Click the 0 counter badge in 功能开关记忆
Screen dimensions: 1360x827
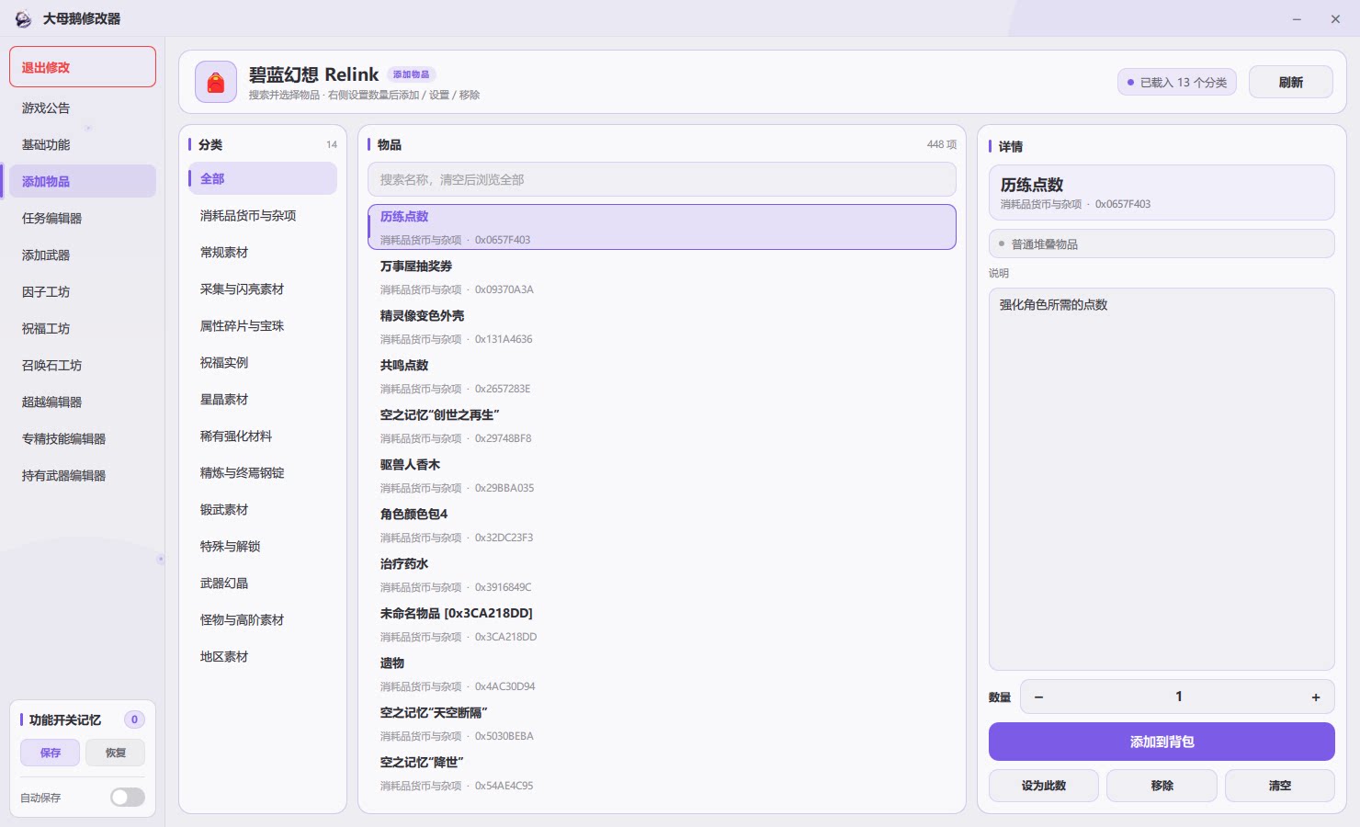134,719
